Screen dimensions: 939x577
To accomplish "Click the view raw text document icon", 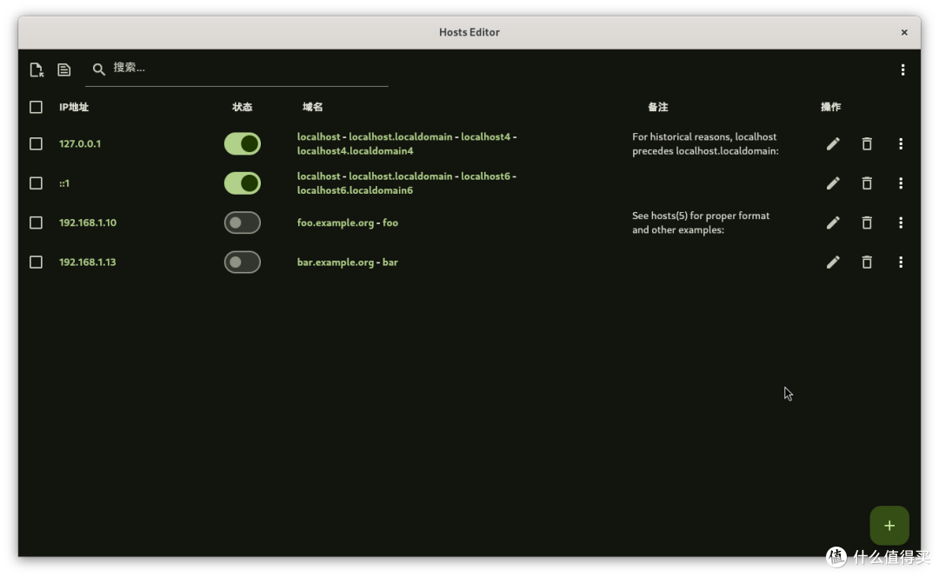I will pos(64,70).
